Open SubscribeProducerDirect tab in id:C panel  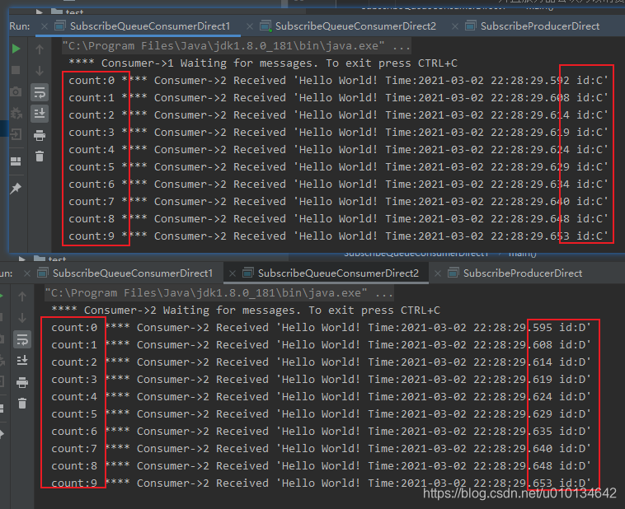coord(533,26)
